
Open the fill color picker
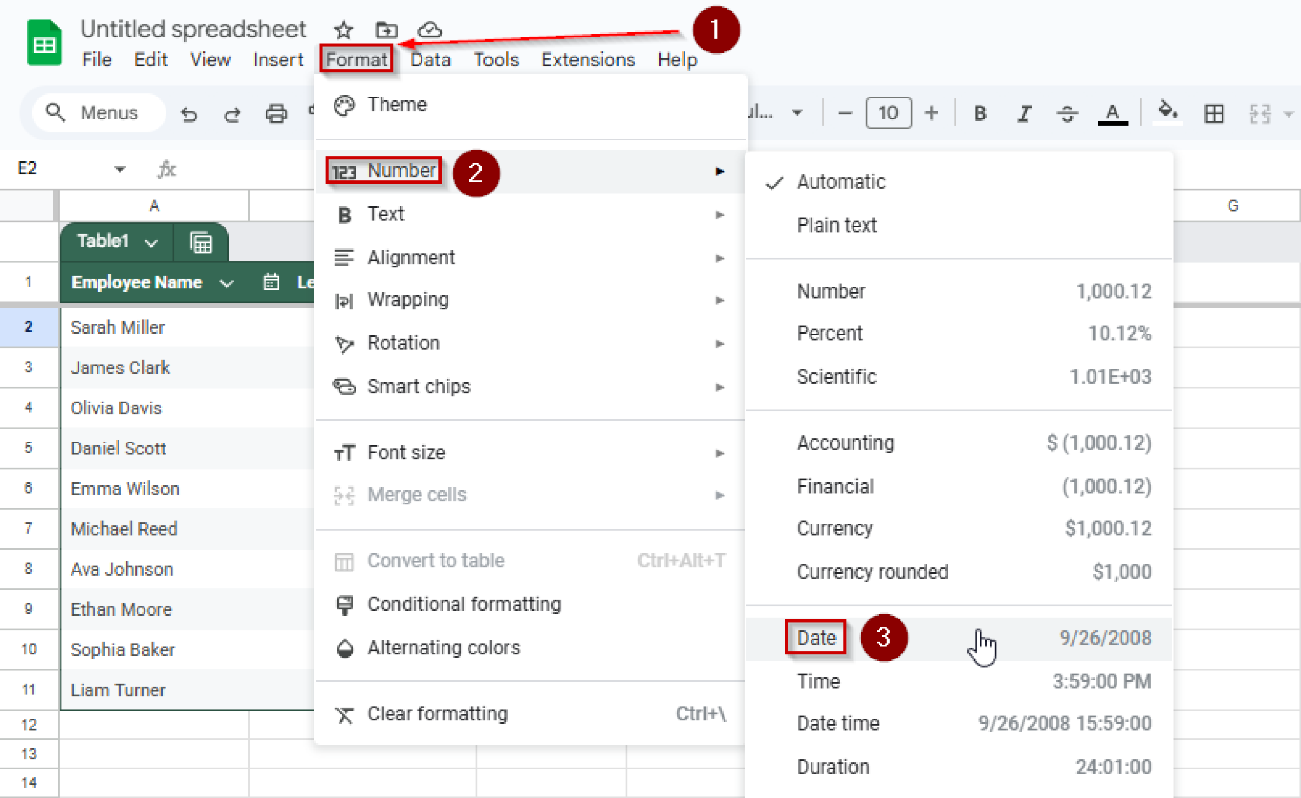click(x=1168, y=112)
